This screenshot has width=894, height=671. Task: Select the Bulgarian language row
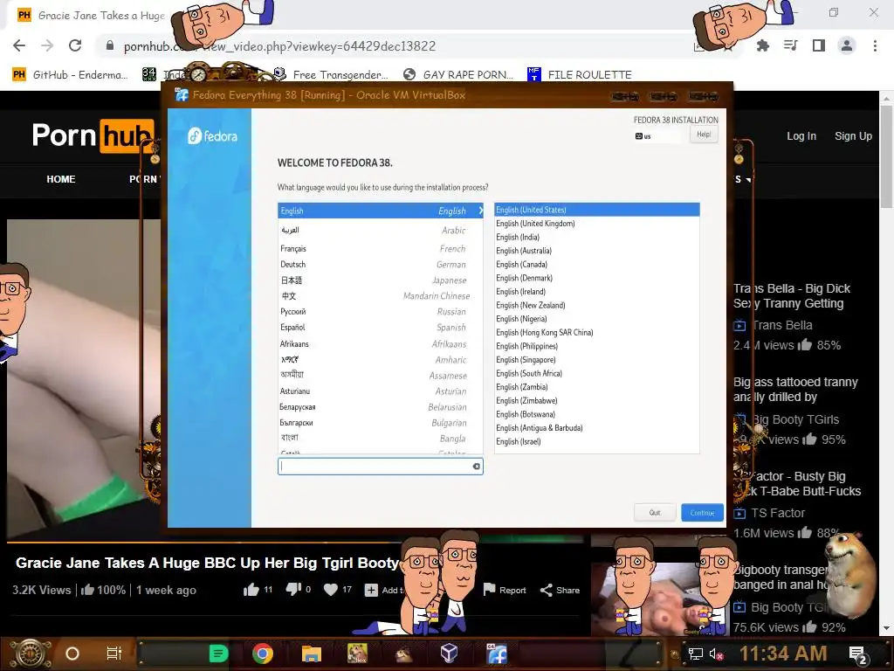381,423
